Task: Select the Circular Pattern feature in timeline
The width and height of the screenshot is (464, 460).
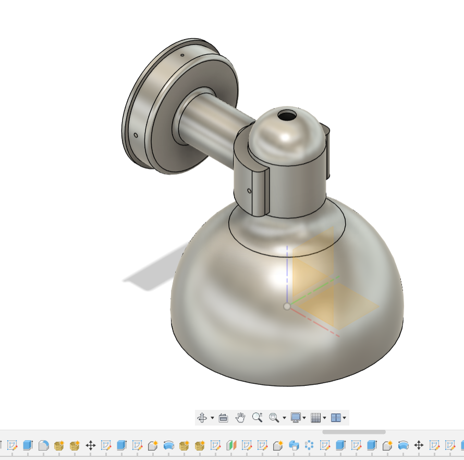Action: click(309, 445)
